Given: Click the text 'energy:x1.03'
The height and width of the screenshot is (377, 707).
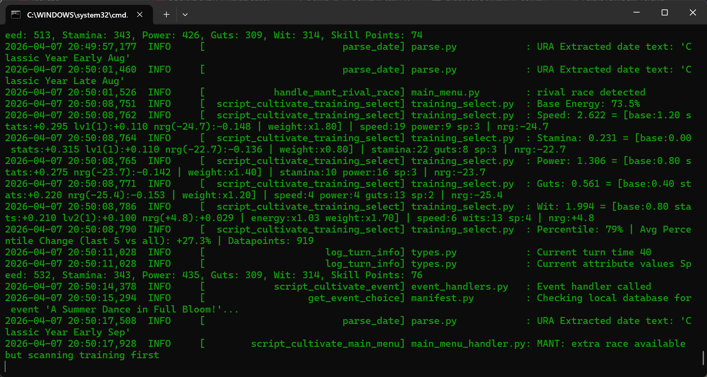Looking at the screenshot, I should [285, 218].
